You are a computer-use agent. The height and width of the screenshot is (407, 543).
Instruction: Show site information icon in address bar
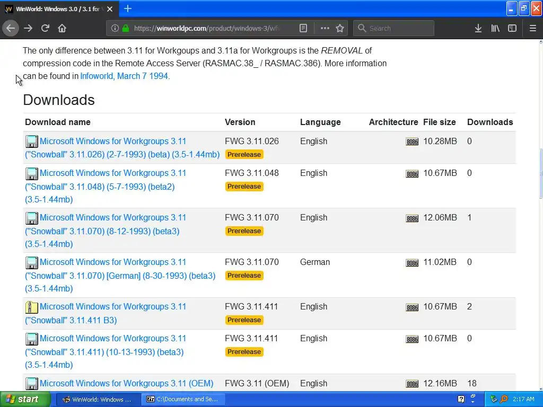(x=115, y=28)
